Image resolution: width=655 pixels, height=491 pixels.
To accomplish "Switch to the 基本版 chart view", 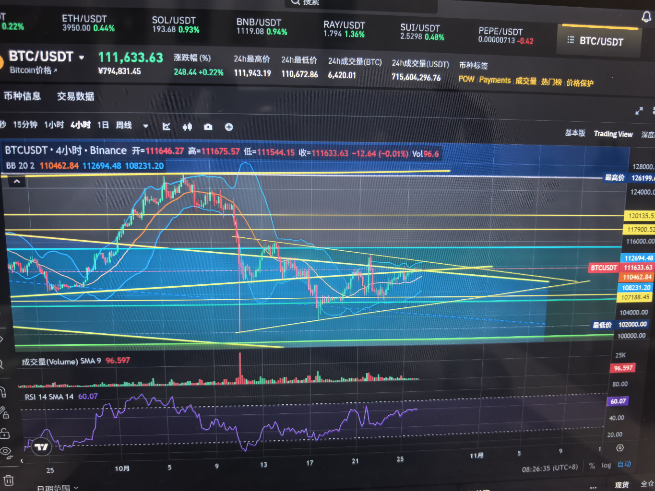I will click(x=575, y=133).
